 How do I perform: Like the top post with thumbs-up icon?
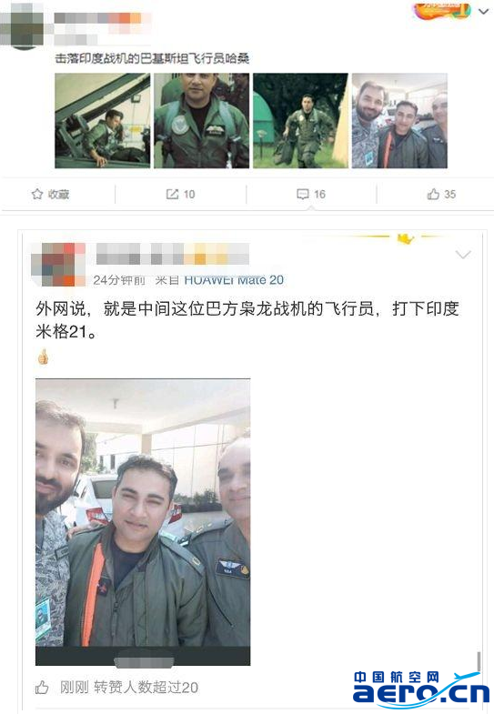433,195
